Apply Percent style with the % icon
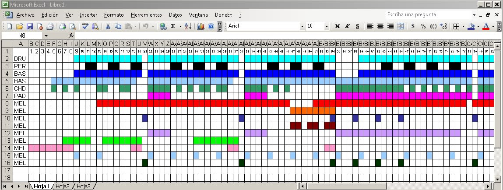 coord(423,26)
